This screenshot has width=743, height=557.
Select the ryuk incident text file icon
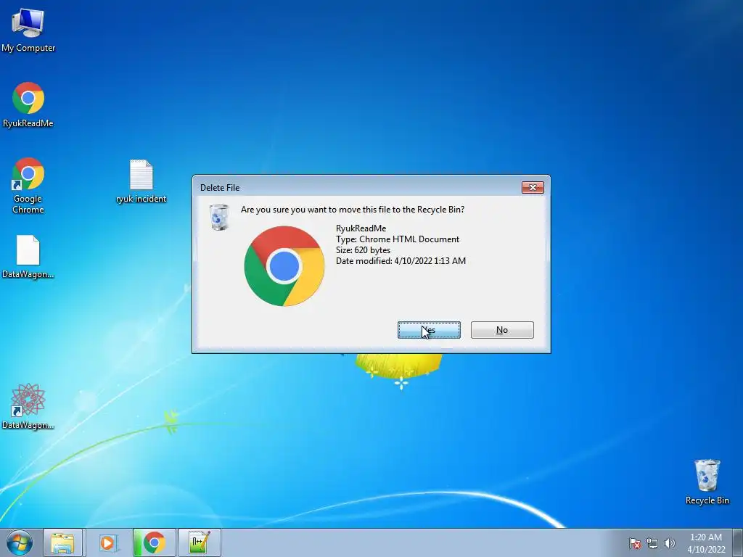141,181
